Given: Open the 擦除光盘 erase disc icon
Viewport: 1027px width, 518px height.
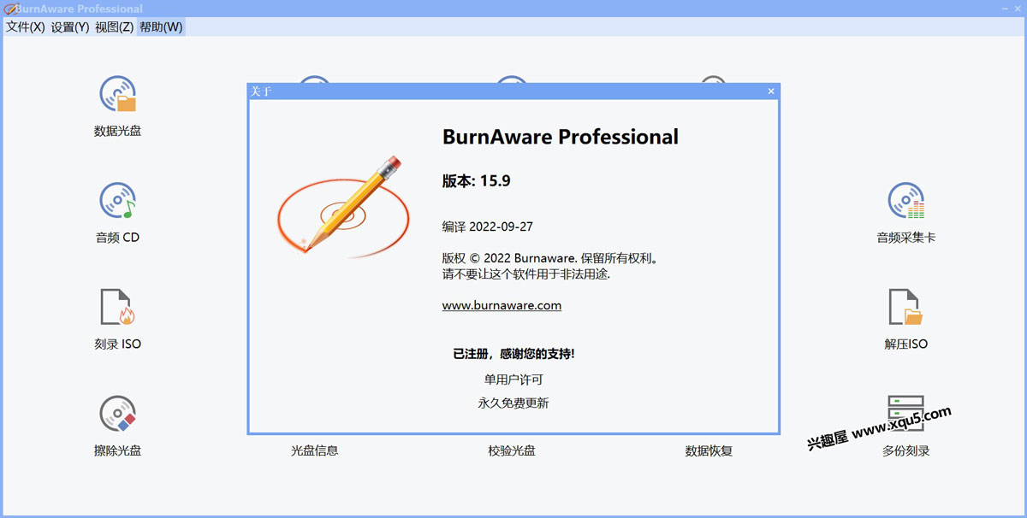Looking at the screenshot, I should (118, 413).
